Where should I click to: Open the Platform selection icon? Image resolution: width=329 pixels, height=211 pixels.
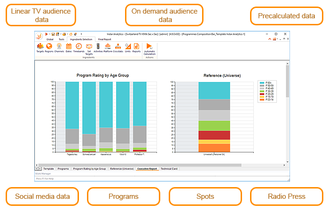click(x=108, y=47)
